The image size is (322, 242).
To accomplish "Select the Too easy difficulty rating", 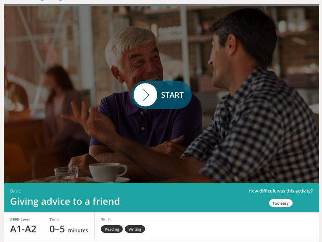I will click(x=280, y=203).
